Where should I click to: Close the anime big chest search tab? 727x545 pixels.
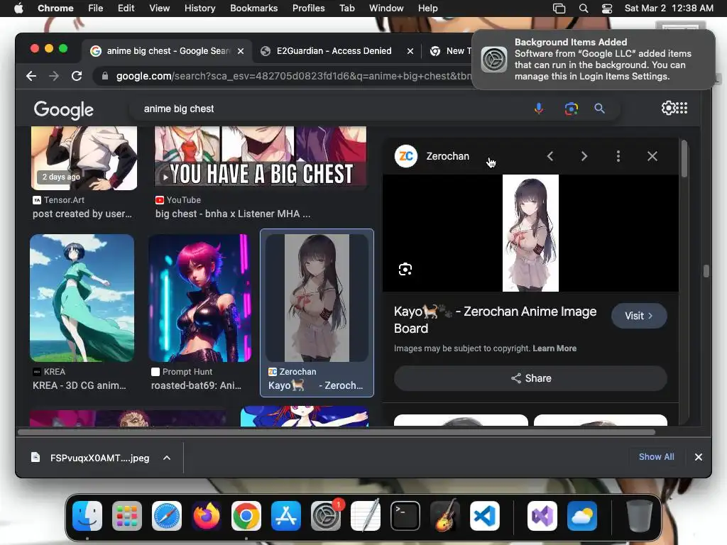click(241, 51)
